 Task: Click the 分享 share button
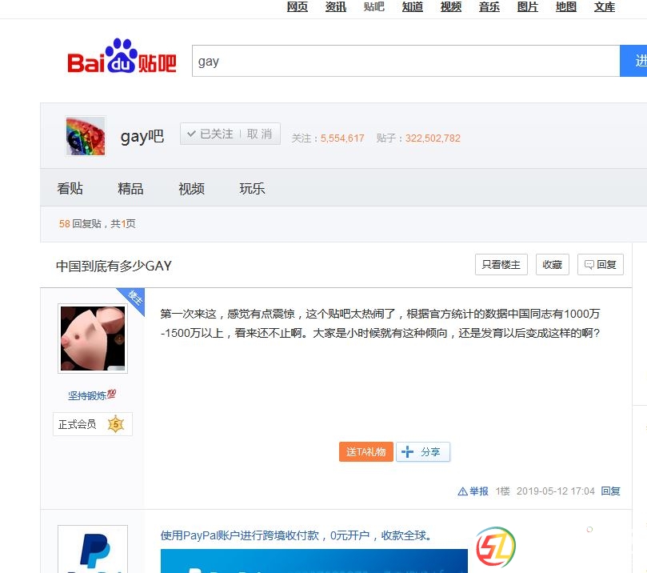pos(423,452)
